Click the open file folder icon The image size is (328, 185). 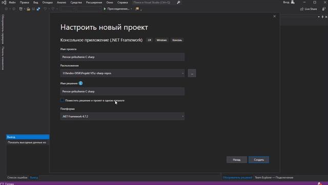click(x=28, y=9)
